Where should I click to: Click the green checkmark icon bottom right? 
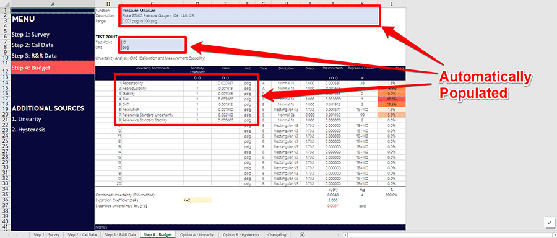[x=549, y=223]
